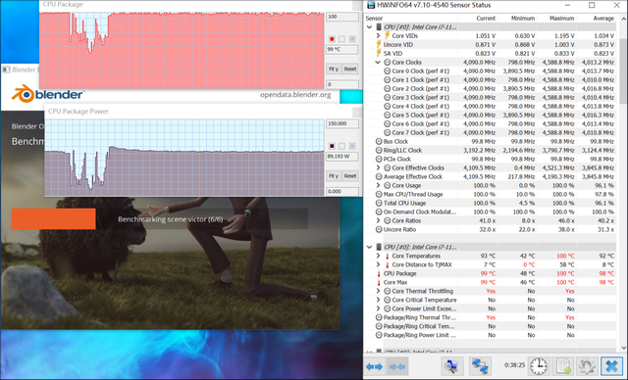628x380 pixels.
Task: Click the log file page-plus icon
Action: point(563,366)
